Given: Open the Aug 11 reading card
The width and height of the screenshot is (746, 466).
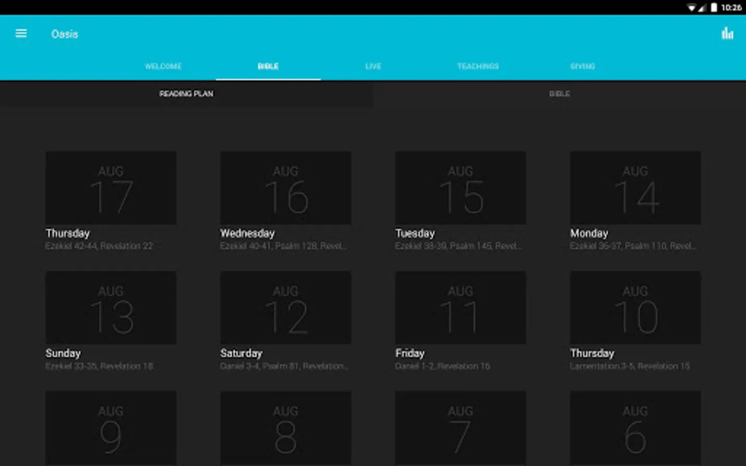Looking at the screenshot, I should (x=461, y=308).
